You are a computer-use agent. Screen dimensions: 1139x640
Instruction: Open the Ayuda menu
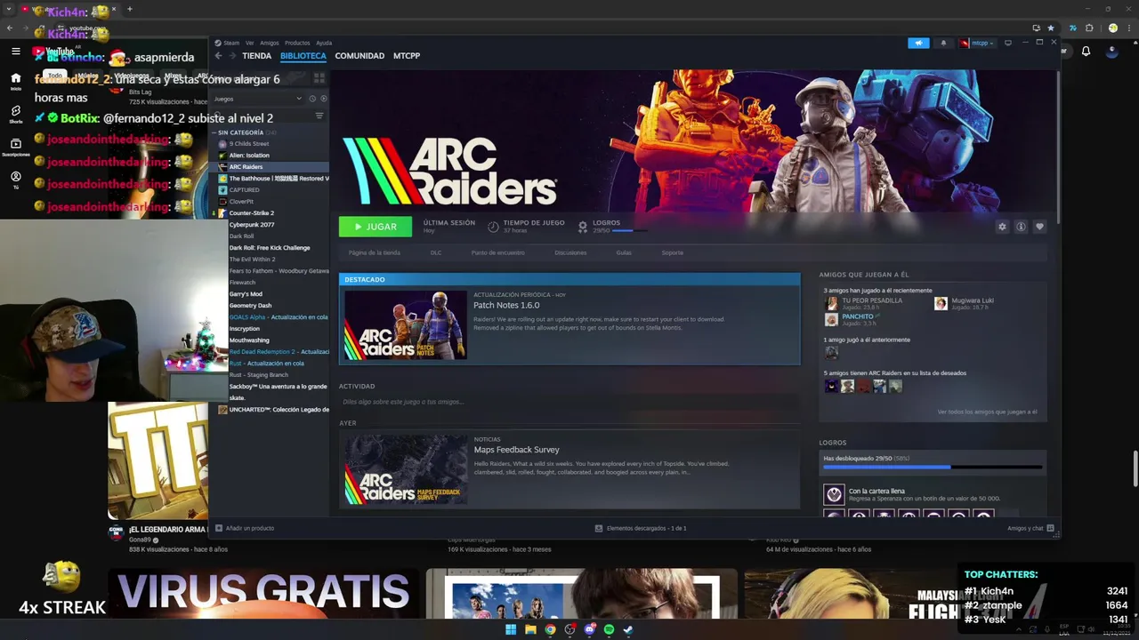[324, 43]
